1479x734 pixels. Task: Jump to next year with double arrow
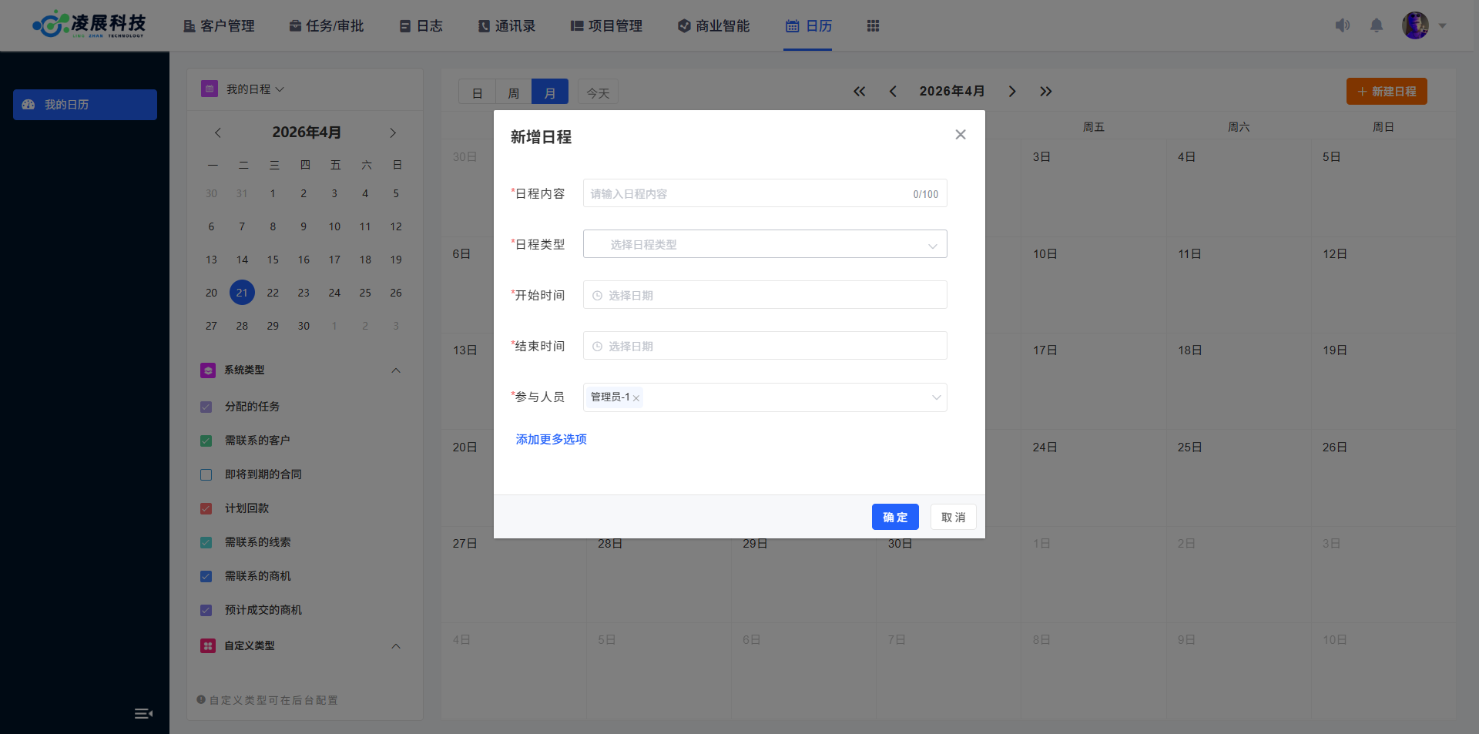coord(1045,92)
